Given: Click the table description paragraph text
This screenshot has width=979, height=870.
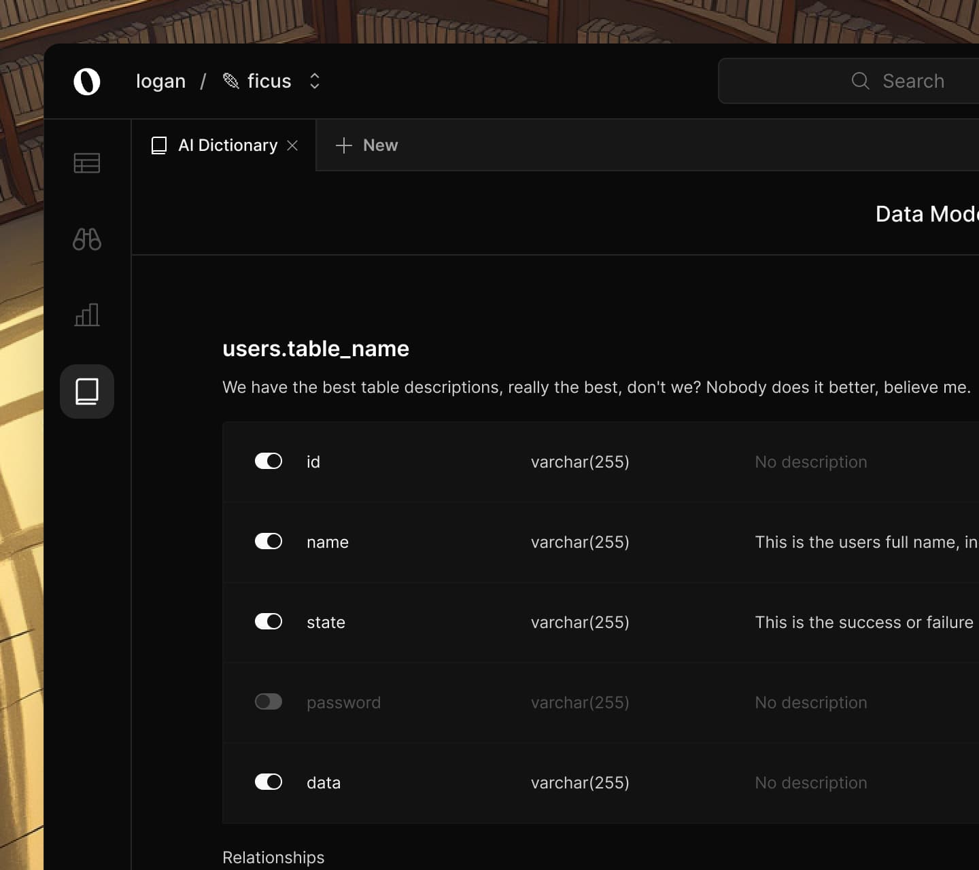Looking at the screenshot, I should pyautogui.click(x=596, y=387).
